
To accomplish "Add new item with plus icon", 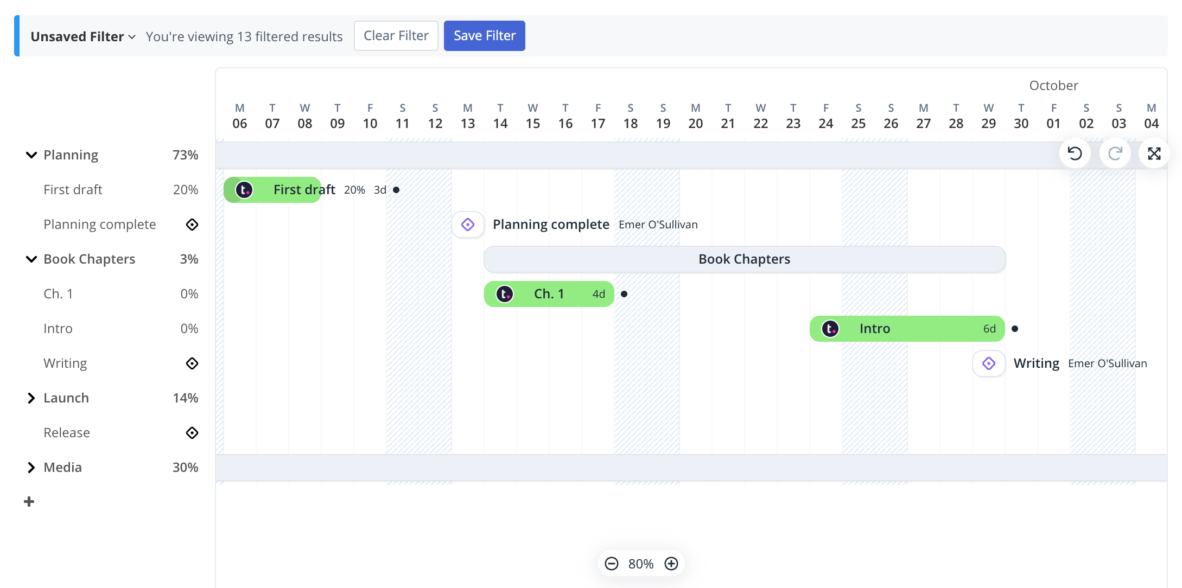I will click(x=29, y=502).
